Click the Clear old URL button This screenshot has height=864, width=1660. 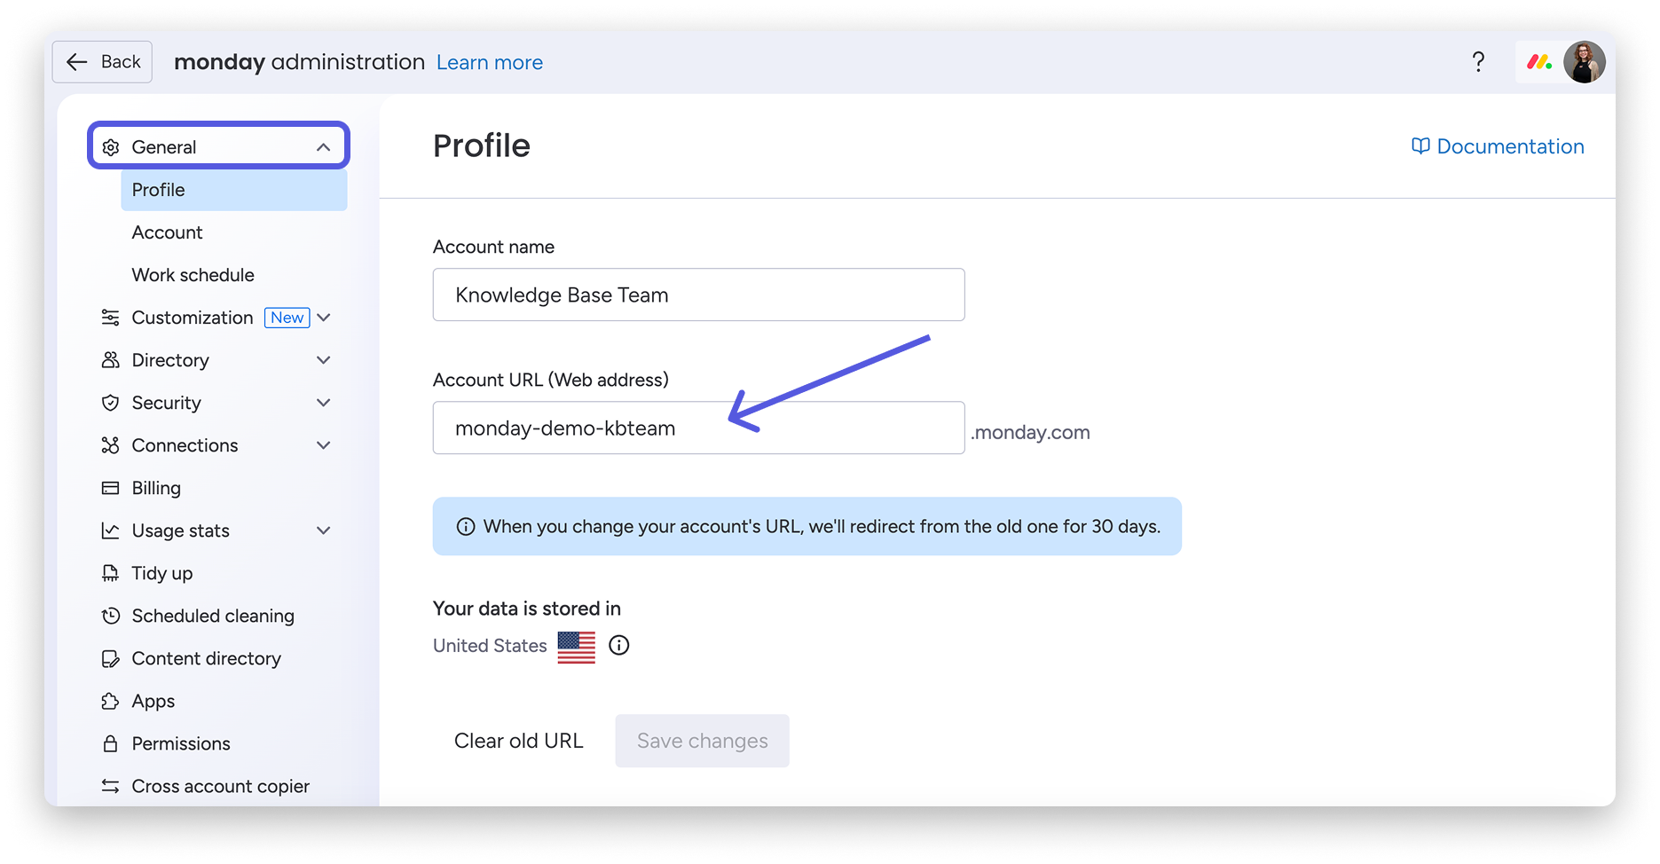519,741
